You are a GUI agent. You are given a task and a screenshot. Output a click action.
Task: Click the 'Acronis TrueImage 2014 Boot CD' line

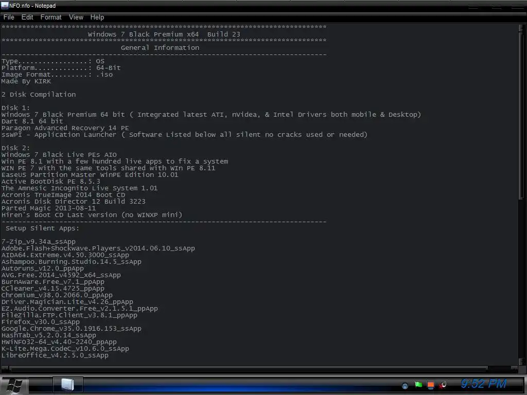[x=63, y=195]
